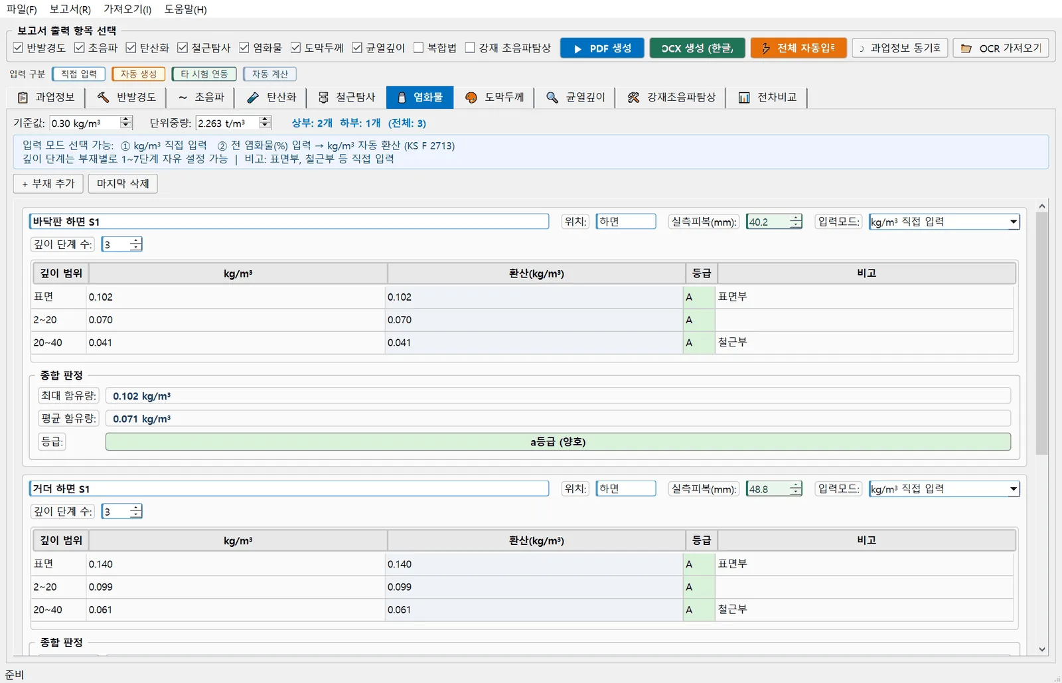1062x683 pixels.
Task: Click the clipboard icon on 과업정보 tab
Action: [23, 98]
